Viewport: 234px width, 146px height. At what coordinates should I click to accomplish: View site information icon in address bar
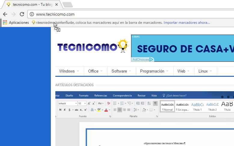point(32,14)
